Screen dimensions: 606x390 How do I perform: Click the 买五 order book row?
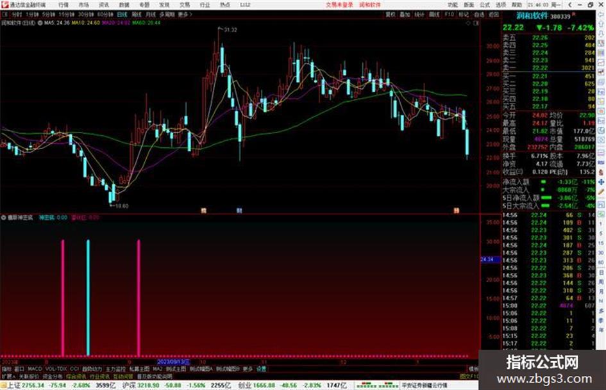[x=548, y=106]
